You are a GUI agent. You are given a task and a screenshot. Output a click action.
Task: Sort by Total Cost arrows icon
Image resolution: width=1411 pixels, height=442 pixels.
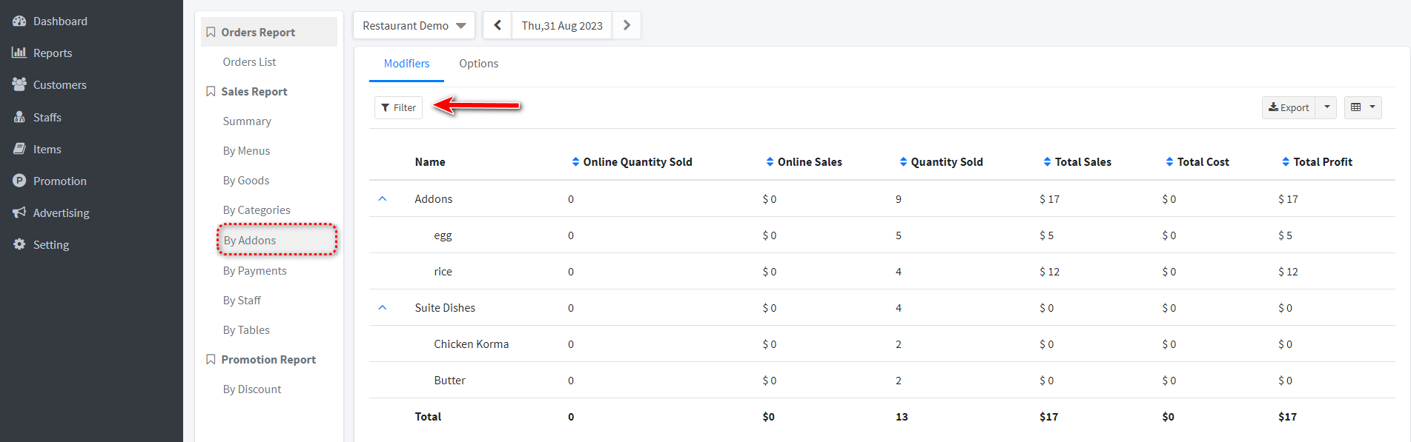[x=1169, y=161]
